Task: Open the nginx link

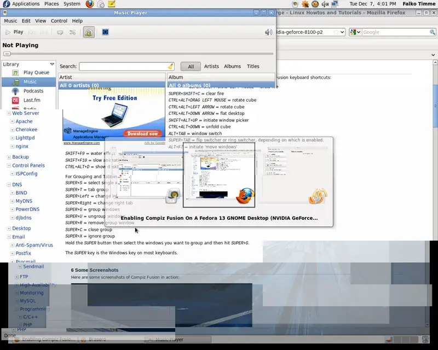Action: tap(22, 146)
